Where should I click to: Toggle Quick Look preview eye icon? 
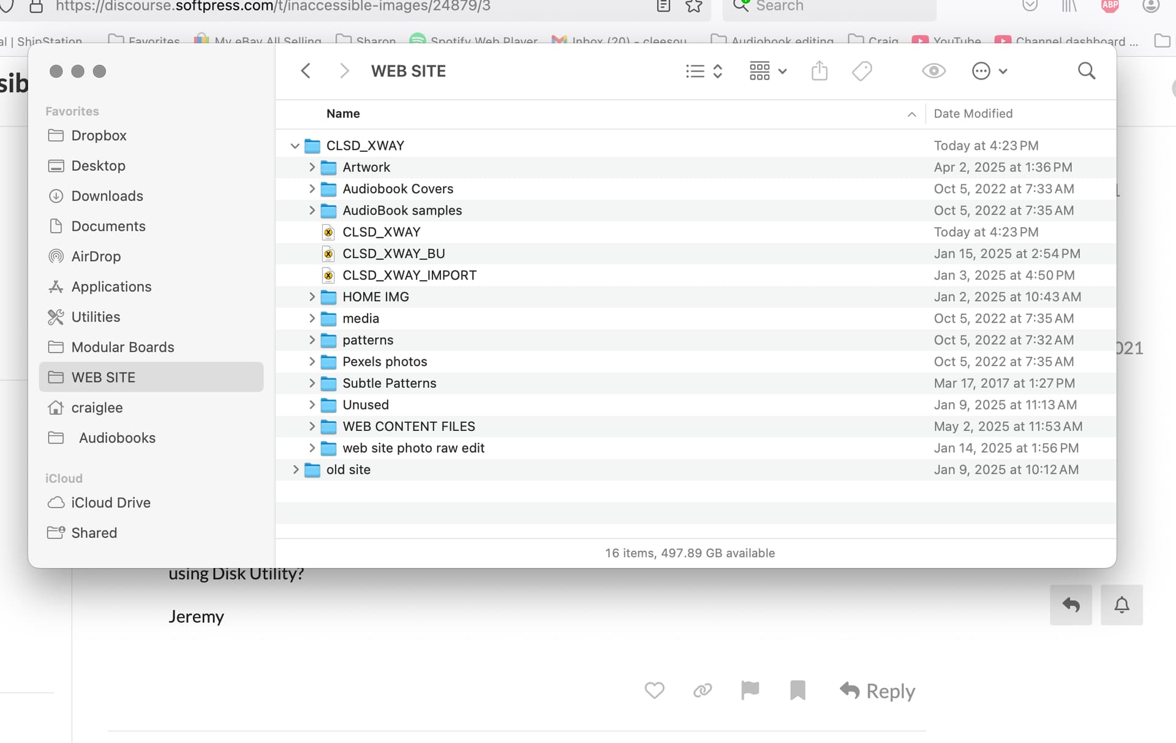tap(933, 71)
